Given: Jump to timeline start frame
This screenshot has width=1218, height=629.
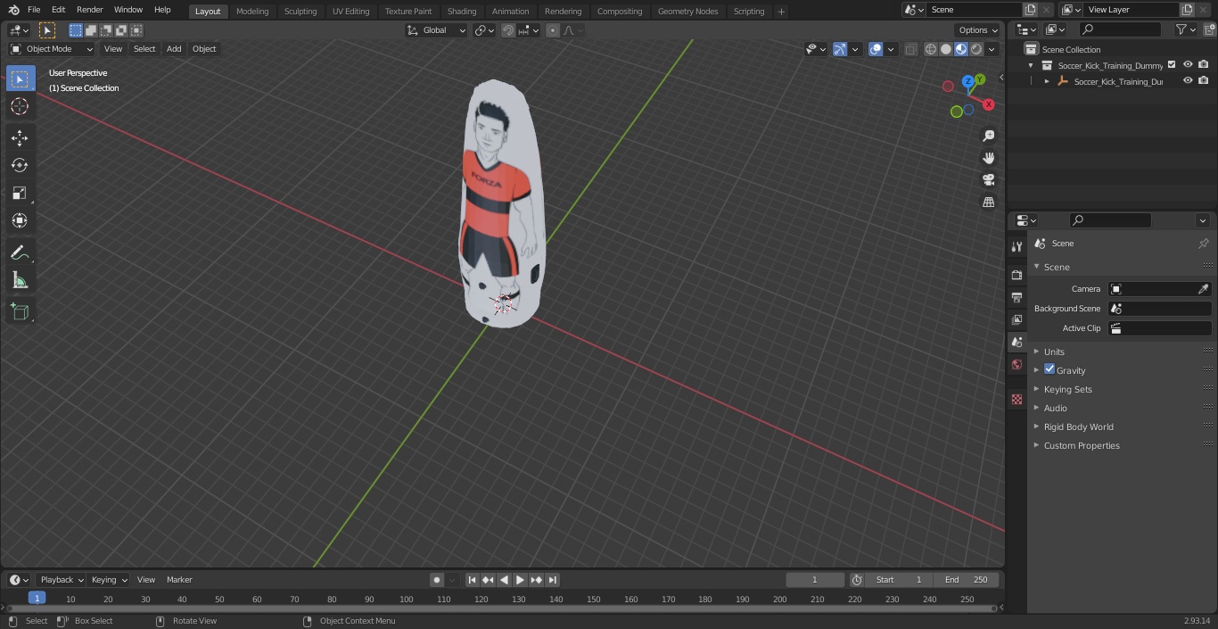Looking at the screenshot, I should click(x=472, y=580).
